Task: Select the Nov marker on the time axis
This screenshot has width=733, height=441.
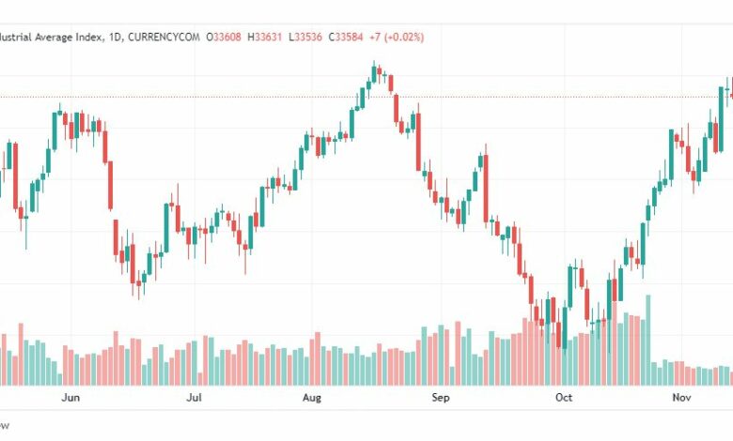Action: pos(682,398)
